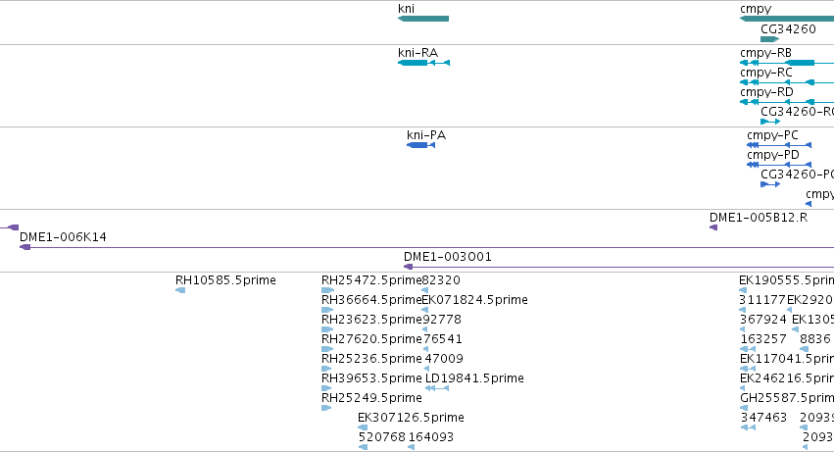Select the cmpy-RD transcript glyph

click(x=787, y=102)
